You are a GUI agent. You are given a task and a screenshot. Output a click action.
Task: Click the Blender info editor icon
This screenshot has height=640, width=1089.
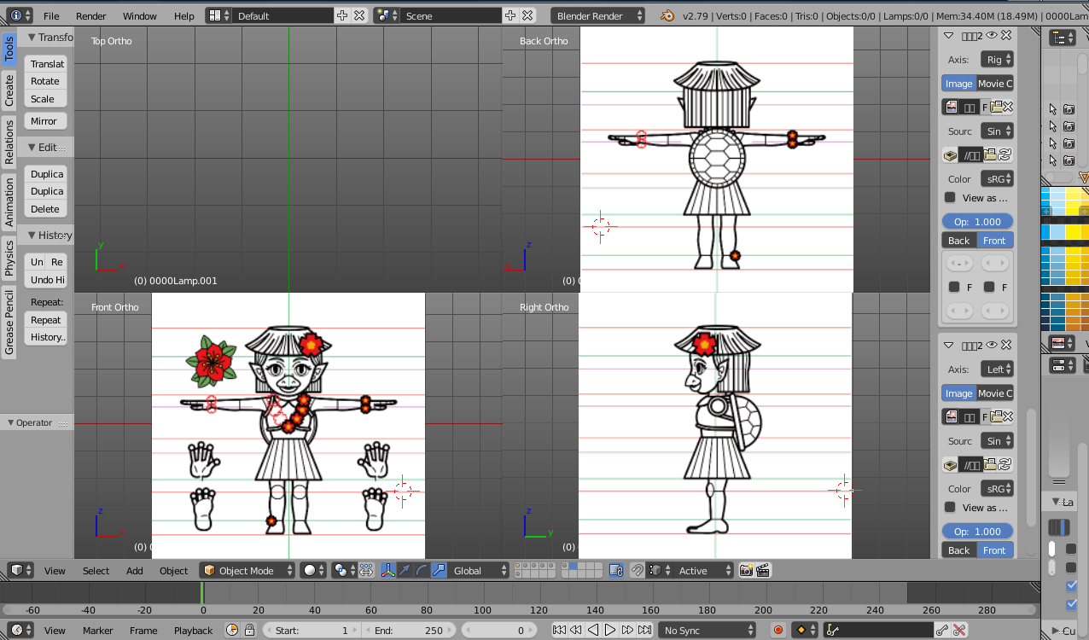click(16, 15)
